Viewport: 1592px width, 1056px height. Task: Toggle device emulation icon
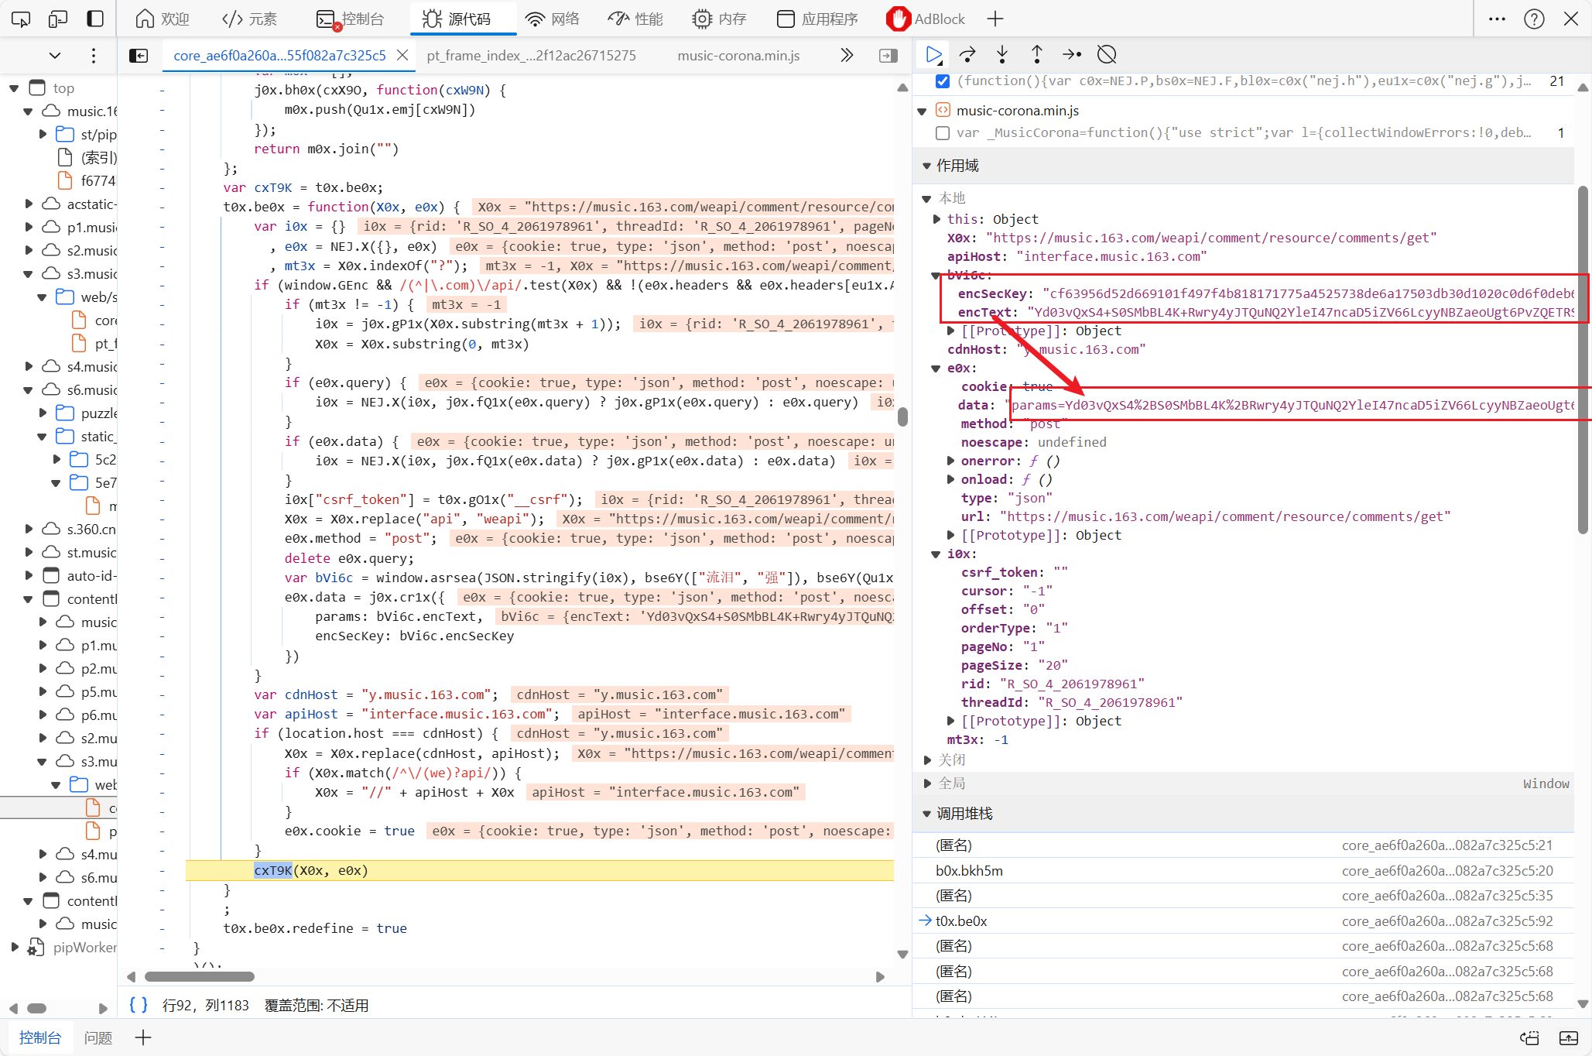pyautogui.click(x=58, y=19)
